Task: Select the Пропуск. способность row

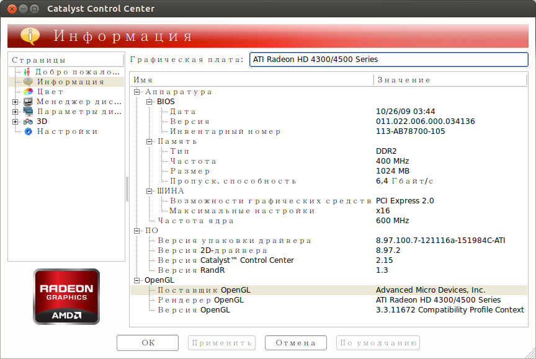Action: (329, 180)
